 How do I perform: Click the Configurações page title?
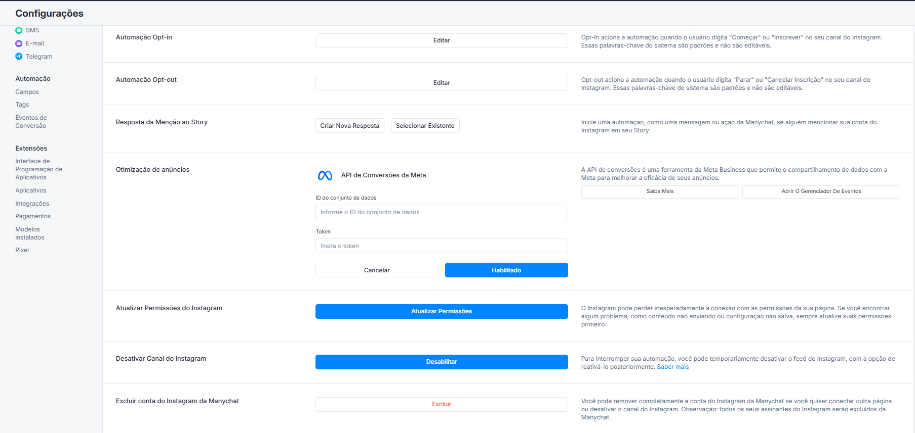50,14
